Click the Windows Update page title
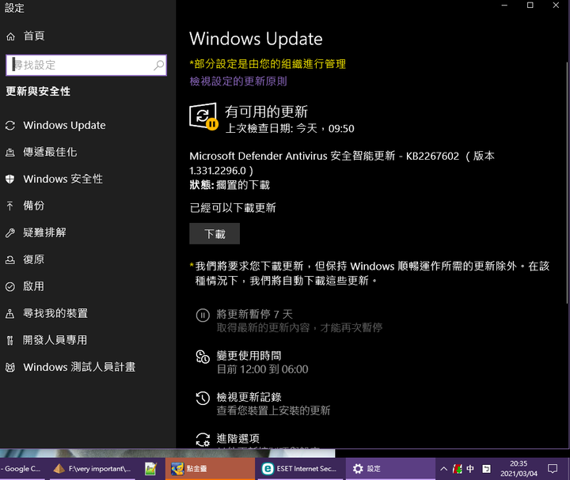The image size is (570, 480). coord(256,39)
